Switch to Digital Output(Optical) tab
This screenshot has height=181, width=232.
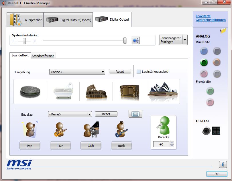(x=68, y=20)
